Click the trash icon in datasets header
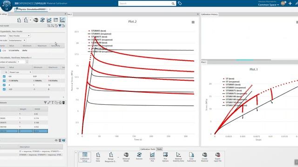The height and width of the screenshot is (167, 298). point(64,103)
